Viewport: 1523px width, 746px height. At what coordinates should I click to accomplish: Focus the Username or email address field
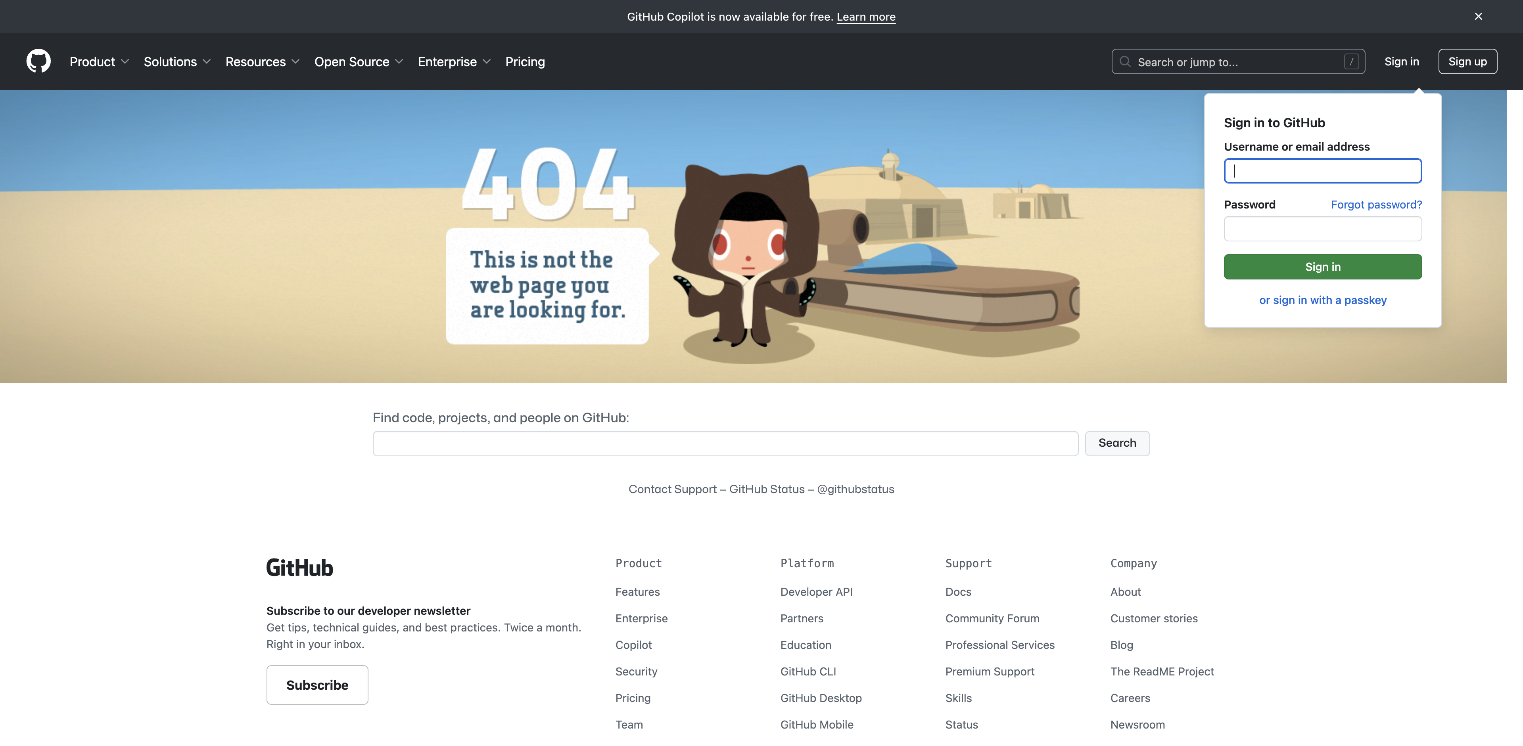pos(1323,171)
